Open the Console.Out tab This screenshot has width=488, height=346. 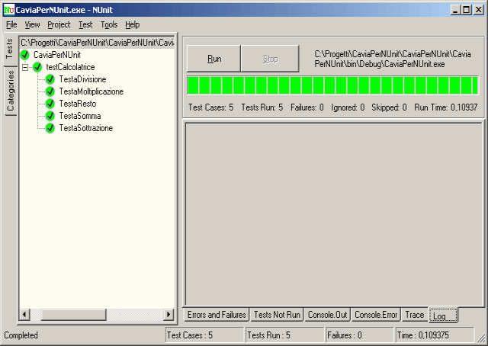point(327,315)
